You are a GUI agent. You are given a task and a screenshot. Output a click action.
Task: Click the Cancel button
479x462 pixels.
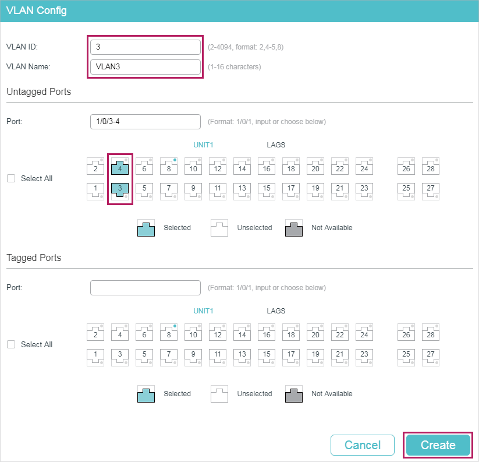coord(363,445)
